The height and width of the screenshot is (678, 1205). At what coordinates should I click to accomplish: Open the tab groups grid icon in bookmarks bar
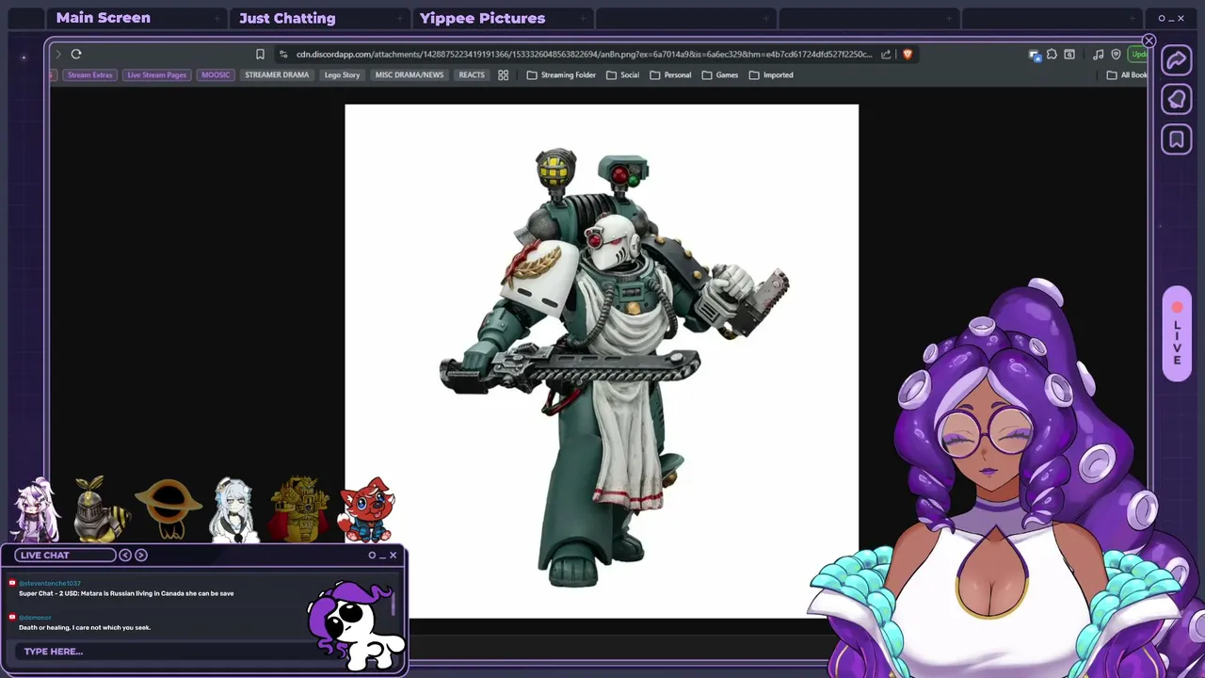(x=504, y=75)
